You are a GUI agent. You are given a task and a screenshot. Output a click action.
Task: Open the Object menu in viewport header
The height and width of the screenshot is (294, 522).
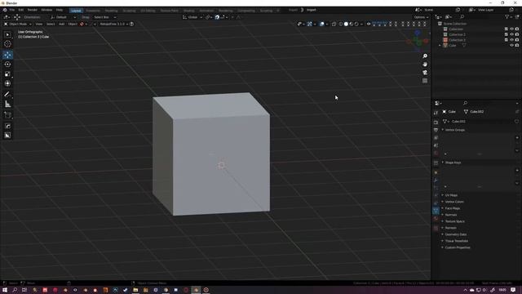(73, 24)
